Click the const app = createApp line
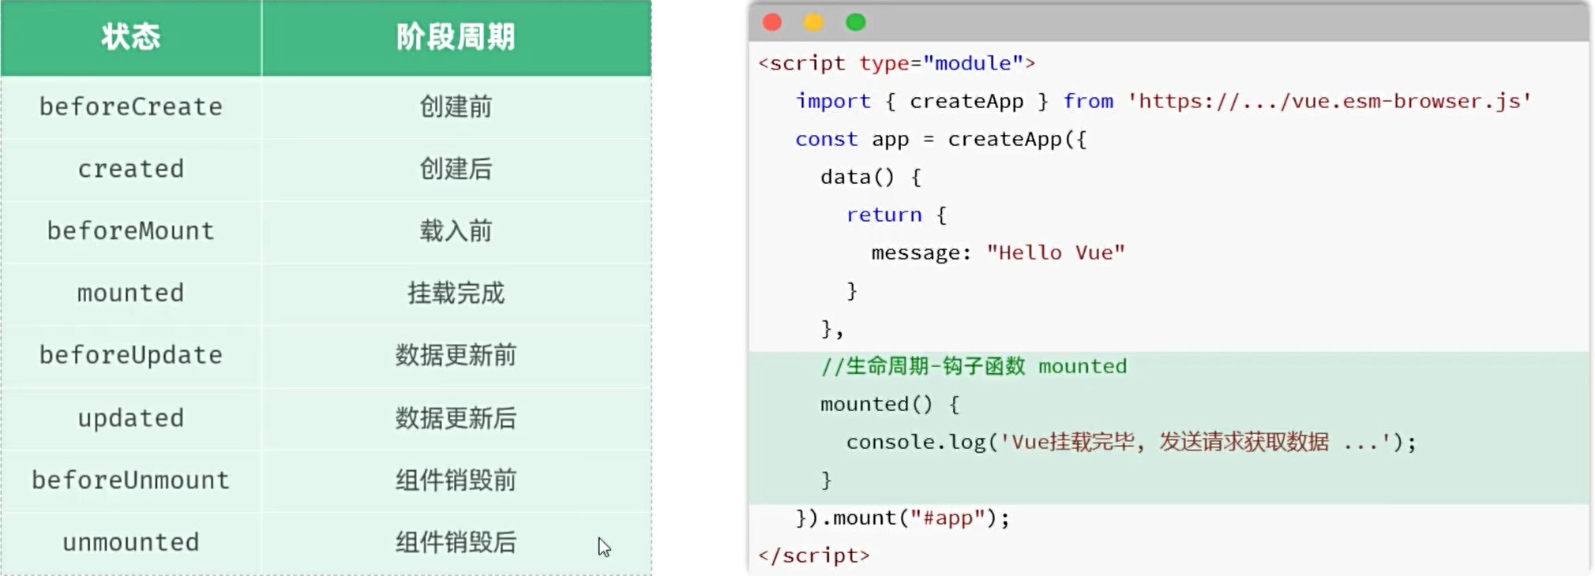Screen dimensions: 1595x576 click(x=941, y=140)
